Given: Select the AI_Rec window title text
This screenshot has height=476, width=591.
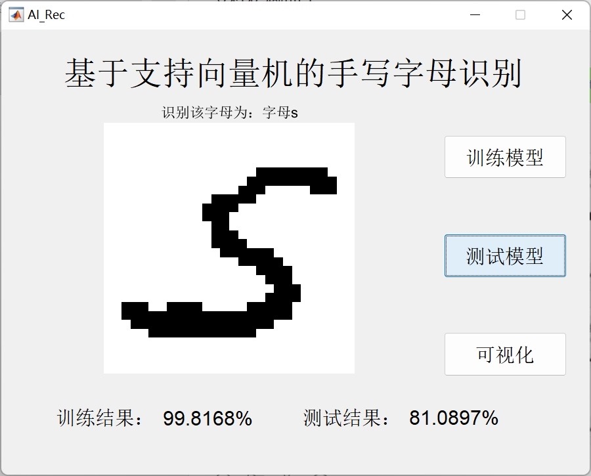Looking at the screenshot, I should pyautogui.click(x=47, y=15).
